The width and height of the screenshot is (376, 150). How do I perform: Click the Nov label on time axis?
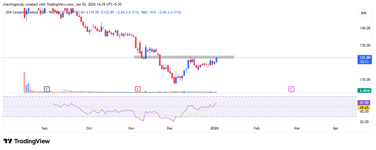[x=132, y=128]
